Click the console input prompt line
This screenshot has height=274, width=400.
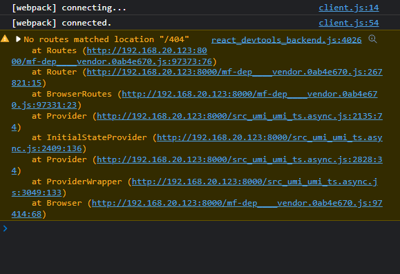[x=200, y=228]
